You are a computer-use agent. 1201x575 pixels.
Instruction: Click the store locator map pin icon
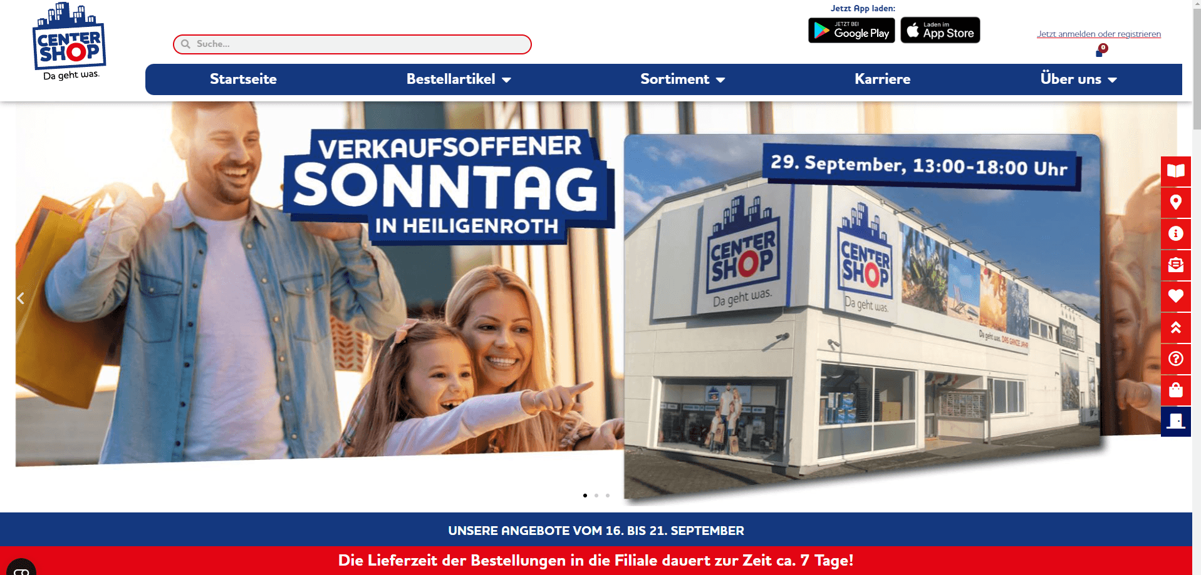(1175, 202)
